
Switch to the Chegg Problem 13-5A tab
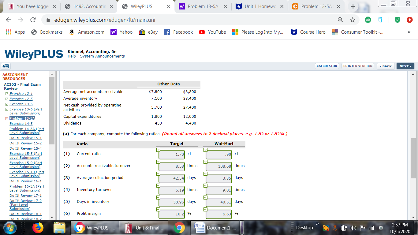[317, 6]
